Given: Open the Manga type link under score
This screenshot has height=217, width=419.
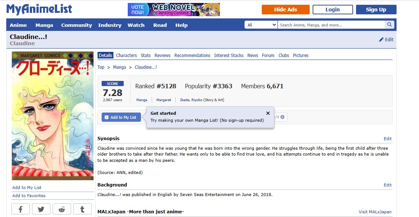Looking at the screenshot, I should point(142,100).
